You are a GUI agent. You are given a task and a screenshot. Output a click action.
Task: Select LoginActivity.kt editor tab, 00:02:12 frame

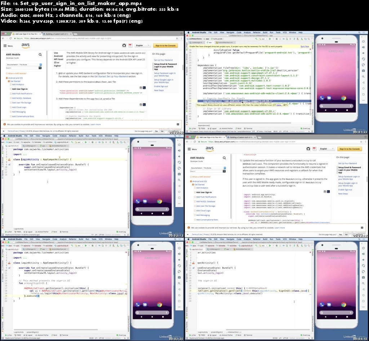[x=12, y=146]
